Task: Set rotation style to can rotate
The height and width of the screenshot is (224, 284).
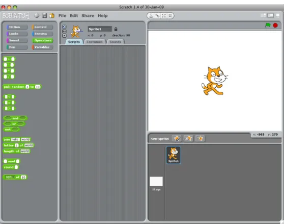Action: (64, 27)
